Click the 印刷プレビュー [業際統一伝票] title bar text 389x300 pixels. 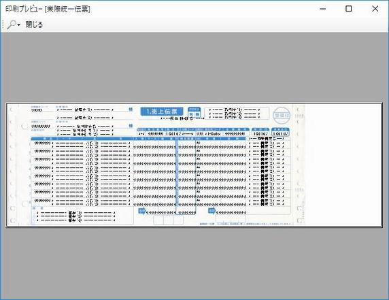(x=48, y=9)
